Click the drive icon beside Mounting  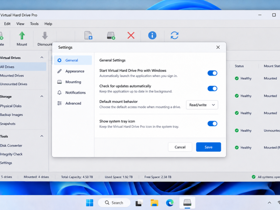[x=59, y=82]
